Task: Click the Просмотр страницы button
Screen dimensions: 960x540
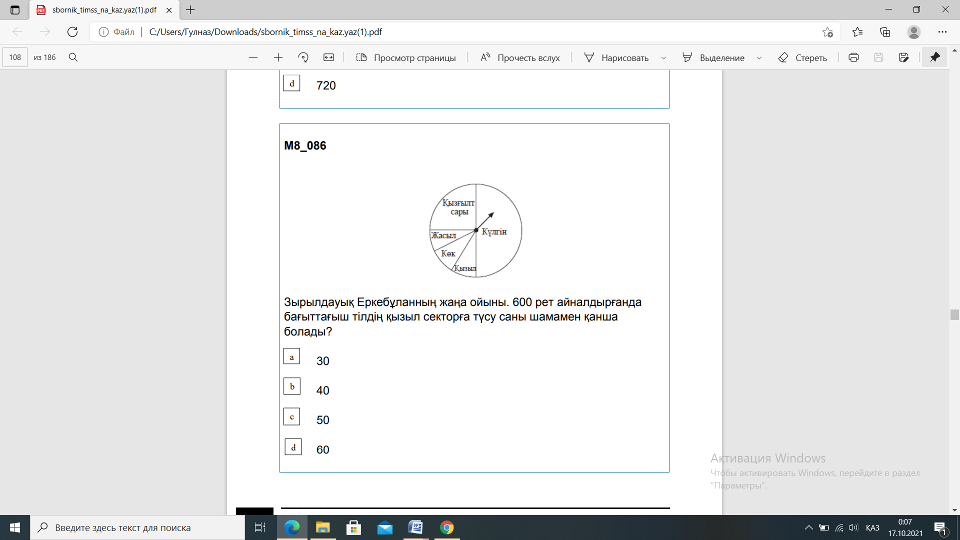Action: click(x=405, y=57)
